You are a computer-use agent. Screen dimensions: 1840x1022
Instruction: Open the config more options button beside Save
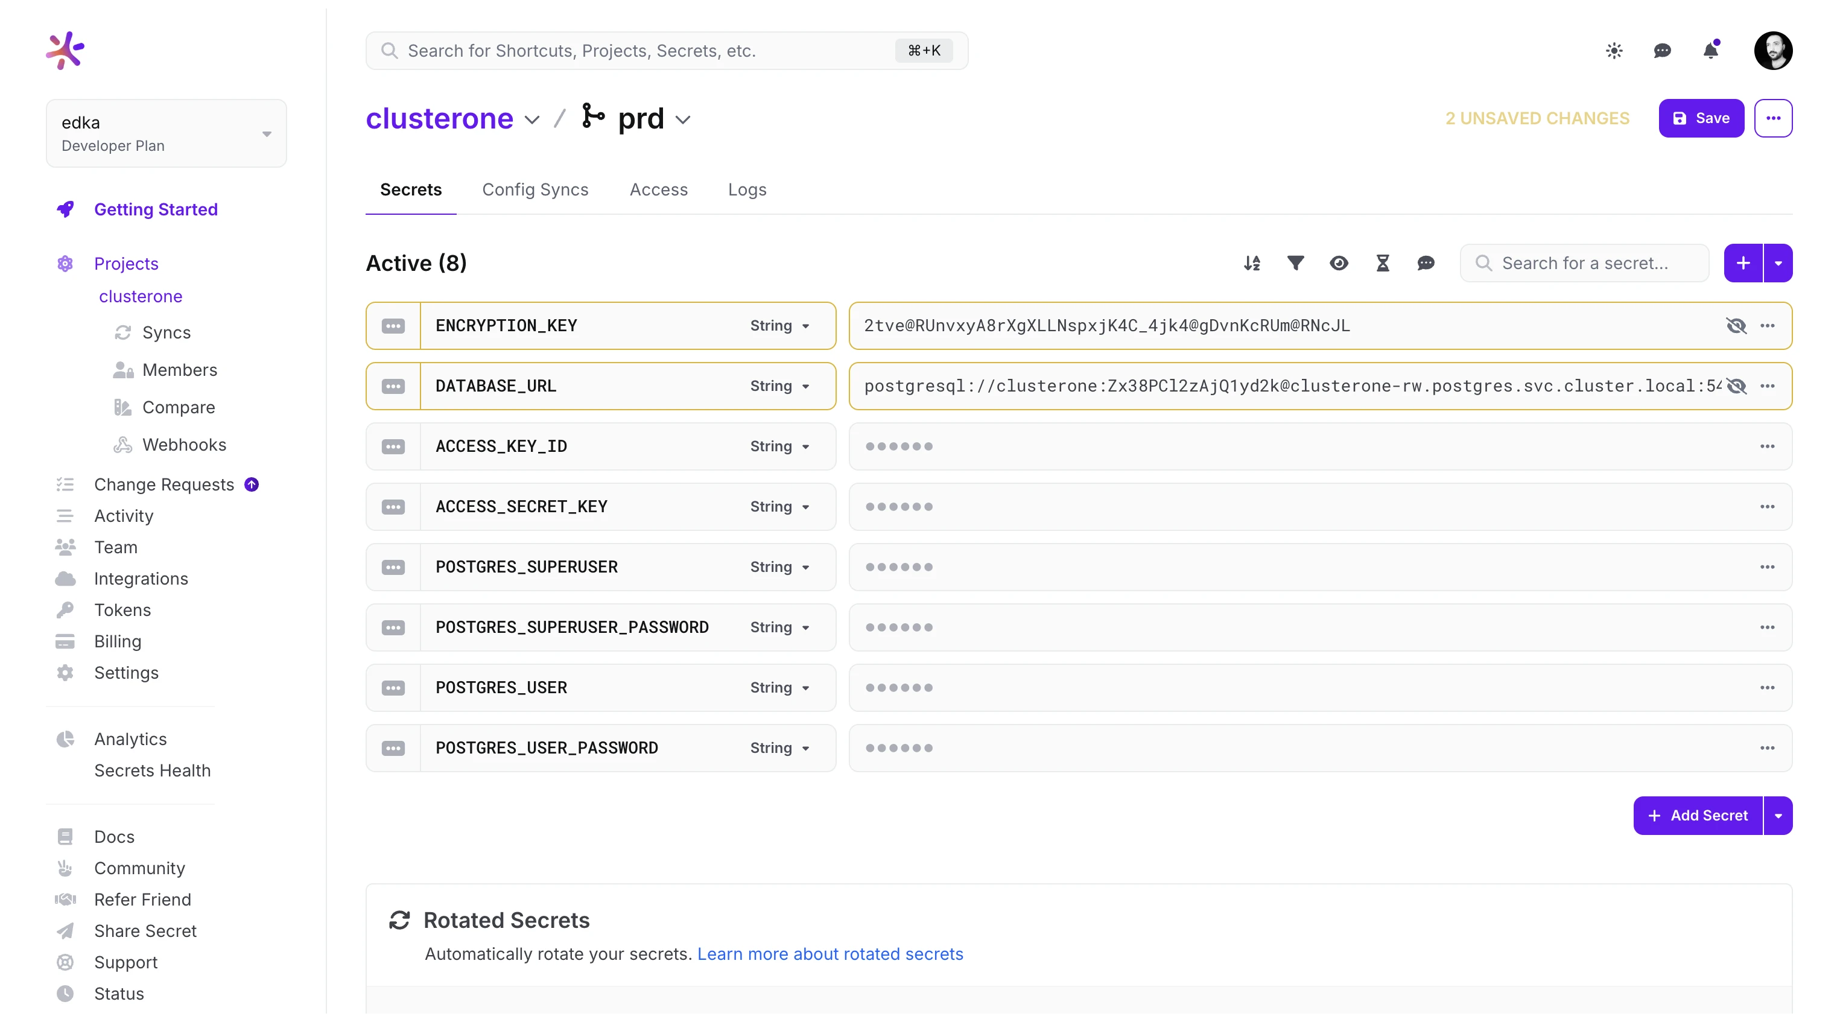point(1773,118)
